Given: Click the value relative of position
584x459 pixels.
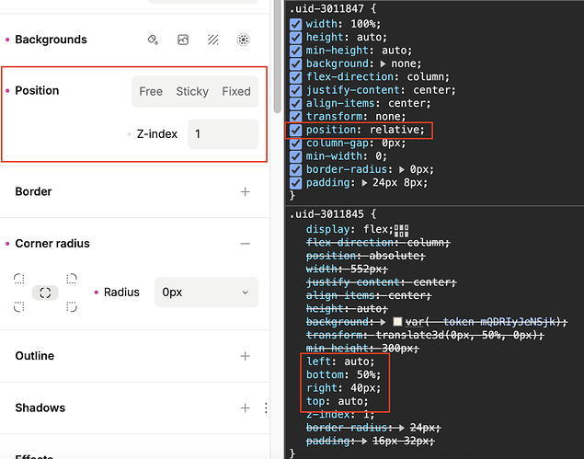Looking at the screenshot, I should point(395,130).
